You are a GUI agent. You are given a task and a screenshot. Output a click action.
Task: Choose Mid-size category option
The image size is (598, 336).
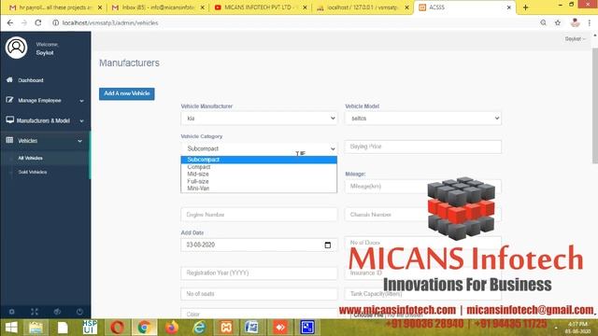point(259,175)
